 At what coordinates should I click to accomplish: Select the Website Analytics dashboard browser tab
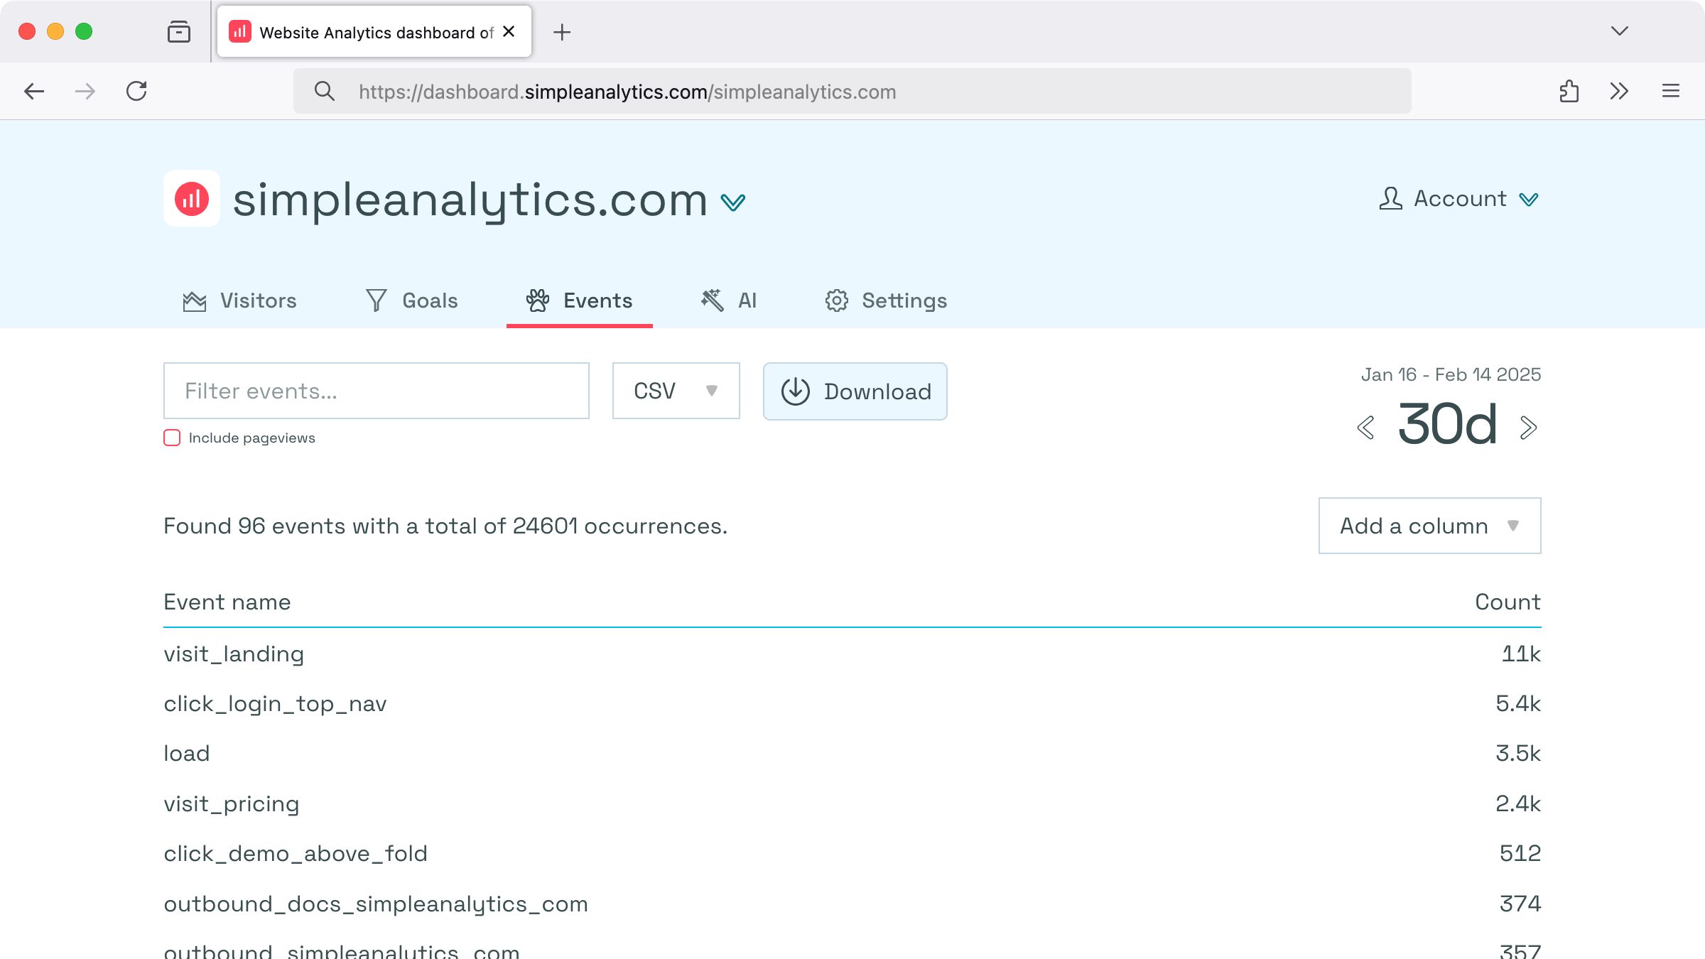(x=374, y=31)
